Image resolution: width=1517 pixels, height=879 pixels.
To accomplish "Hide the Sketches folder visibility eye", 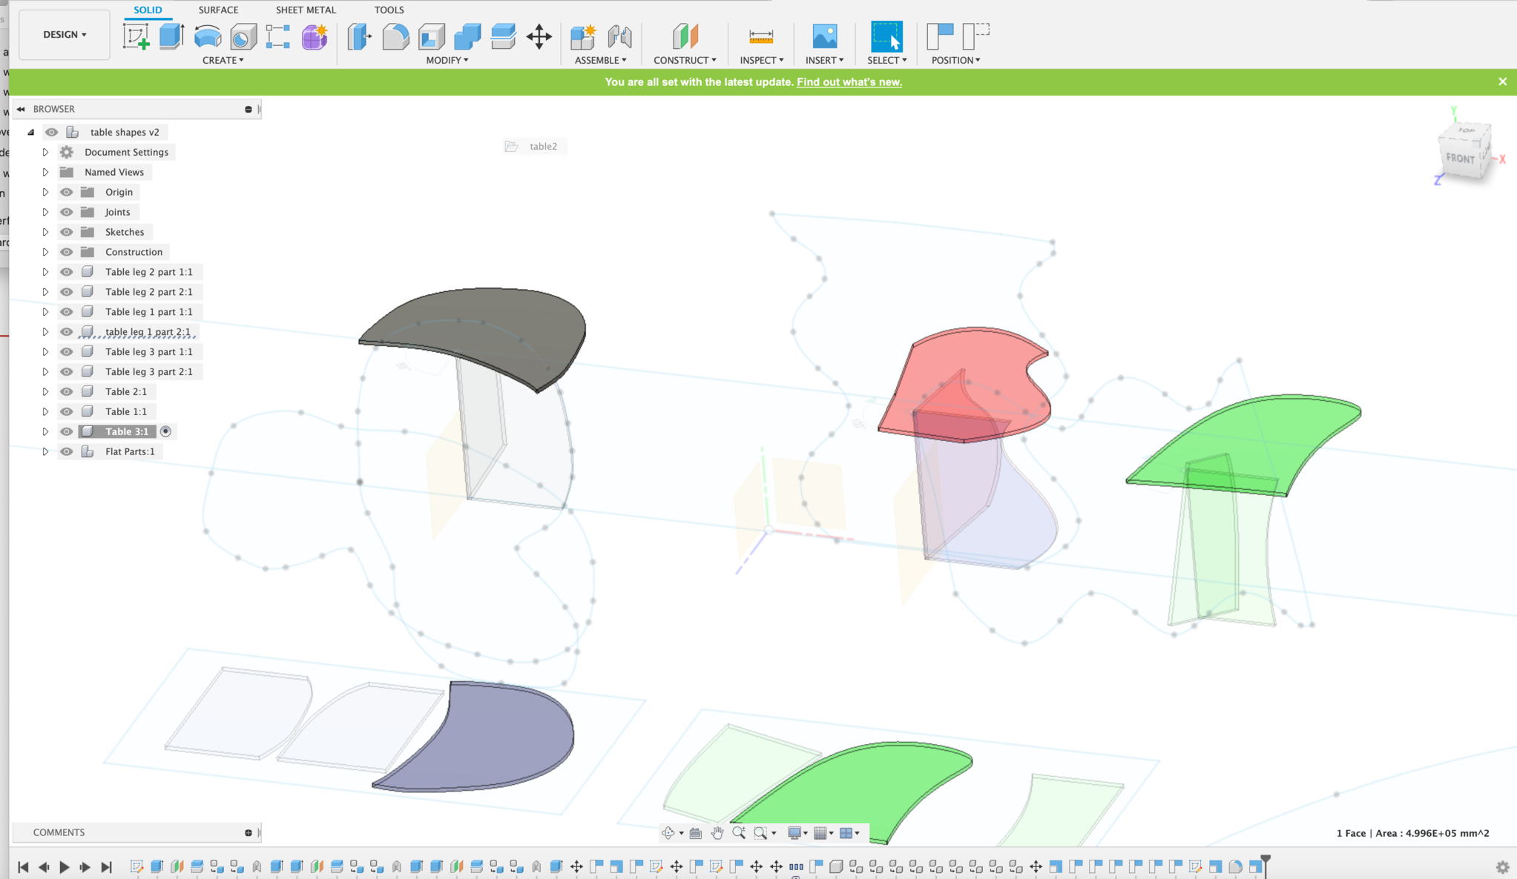I will pyautogui.click(x=67, y=232).
